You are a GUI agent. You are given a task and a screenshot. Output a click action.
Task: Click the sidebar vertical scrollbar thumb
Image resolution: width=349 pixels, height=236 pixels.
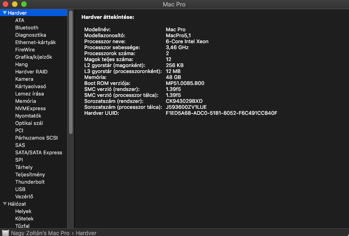[71, 72]
